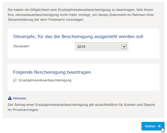Click the arrow icon inside Weiter button
This screenshot has height=133, width=167.
click(x=159, y=126)
